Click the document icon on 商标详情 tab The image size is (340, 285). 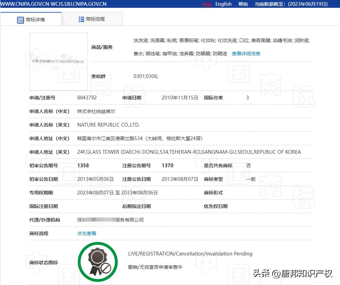click(x=21, y=20)
